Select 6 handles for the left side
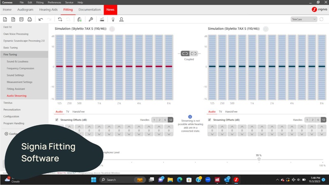 (x=165, y=120)
